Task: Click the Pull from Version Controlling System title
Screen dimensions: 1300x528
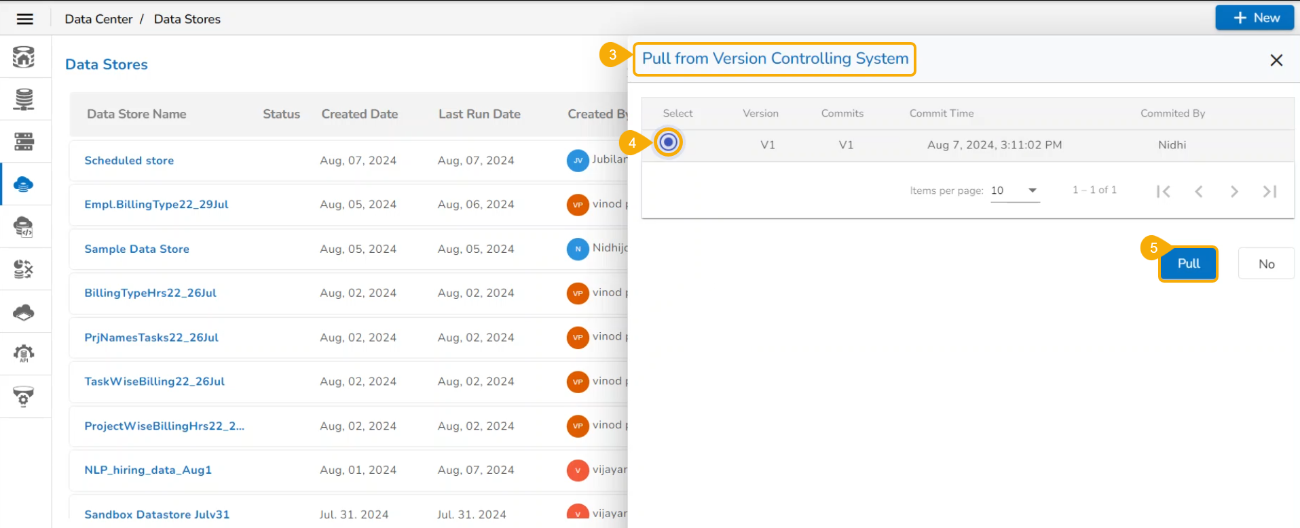Action: 775,59
